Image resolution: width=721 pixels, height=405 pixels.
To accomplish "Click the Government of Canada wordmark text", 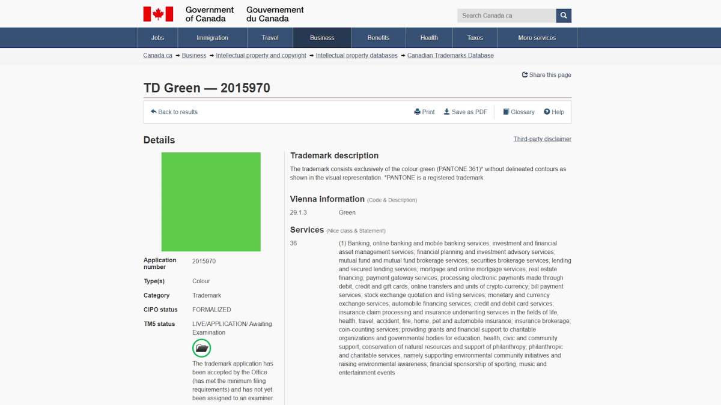I will click(x=210, y=14).
